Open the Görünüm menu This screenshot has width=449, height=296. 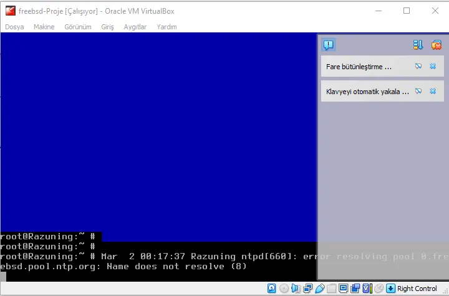click(x=77, y=27)
